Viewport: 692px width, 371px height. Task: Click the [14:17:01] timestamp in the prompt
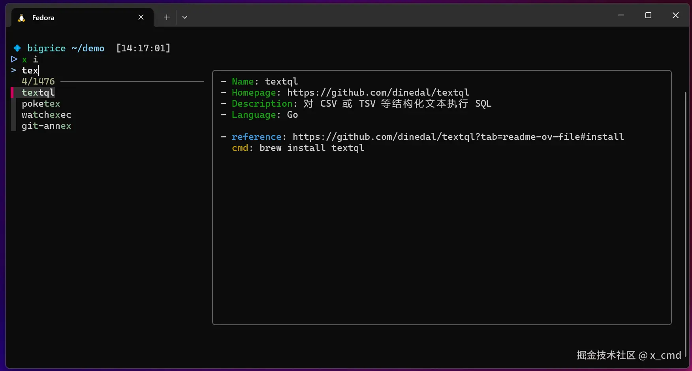pos(143,48)
